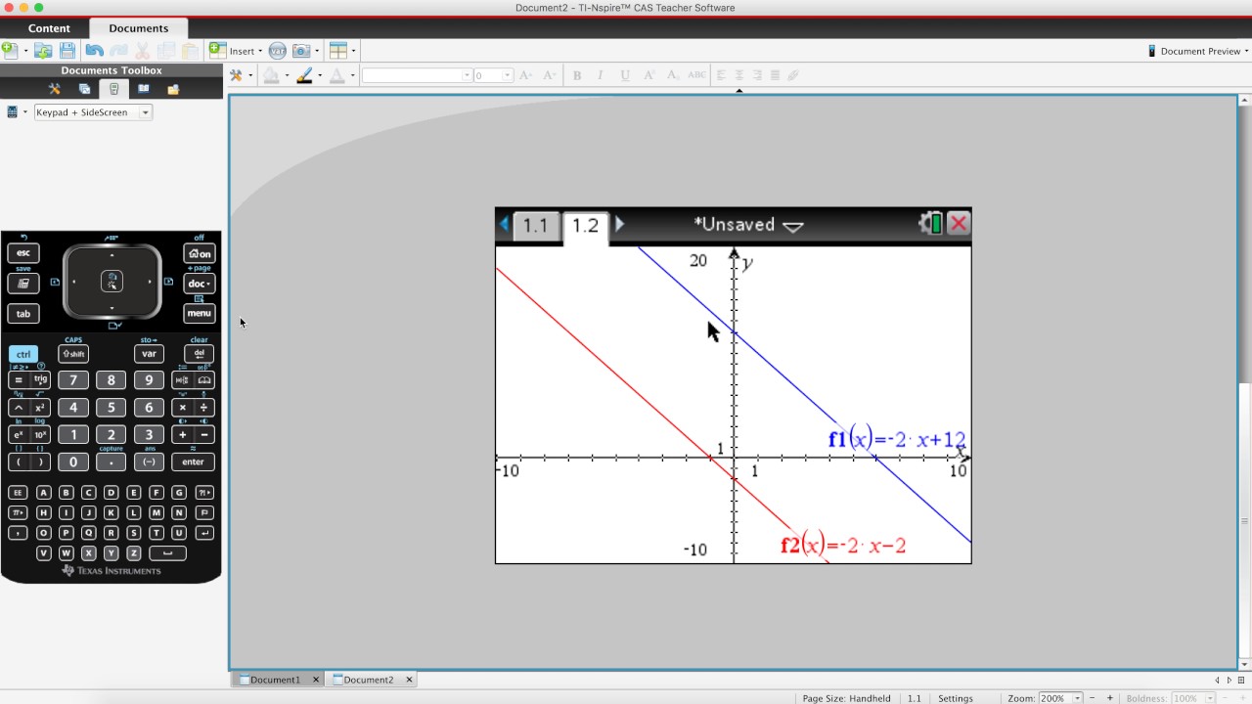Open the Insert dropdown menu
The height and width of the screenshot is (704, 1252).
click(236, 51)
